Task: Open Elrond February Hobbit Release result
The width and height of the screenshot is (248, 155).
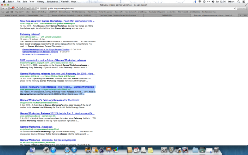Action: pos(57,87)
